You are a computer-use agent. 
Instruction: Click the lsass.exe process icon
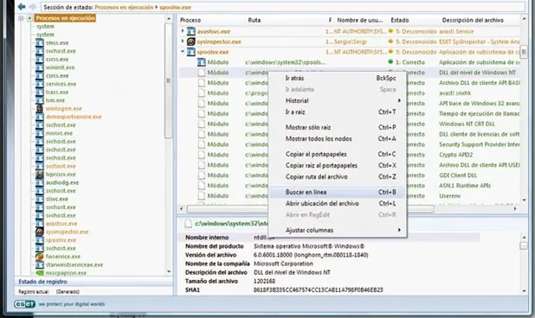click(40, 92)
